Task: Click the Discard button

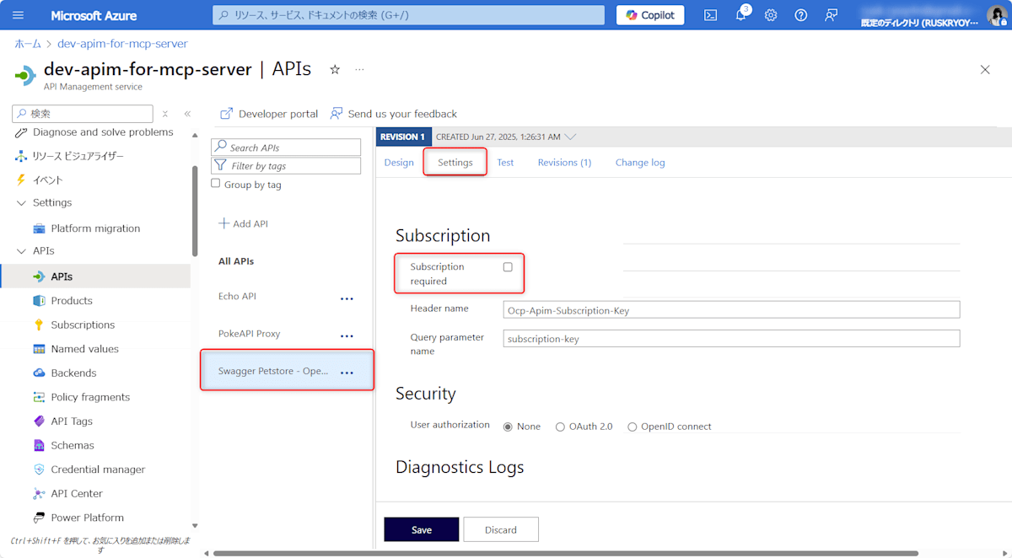Action: [x=501, y=529]
